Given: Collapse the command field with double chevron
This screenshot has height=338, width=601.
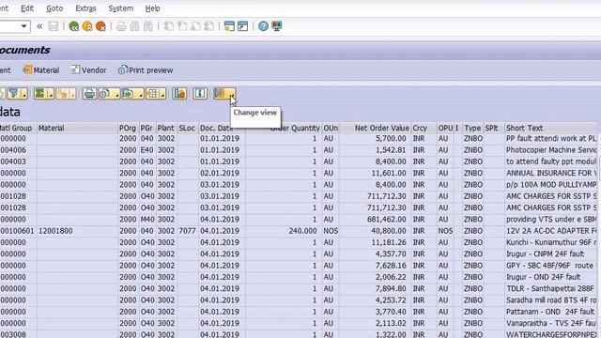Looking at the screenshot, I should pos(39,26).
